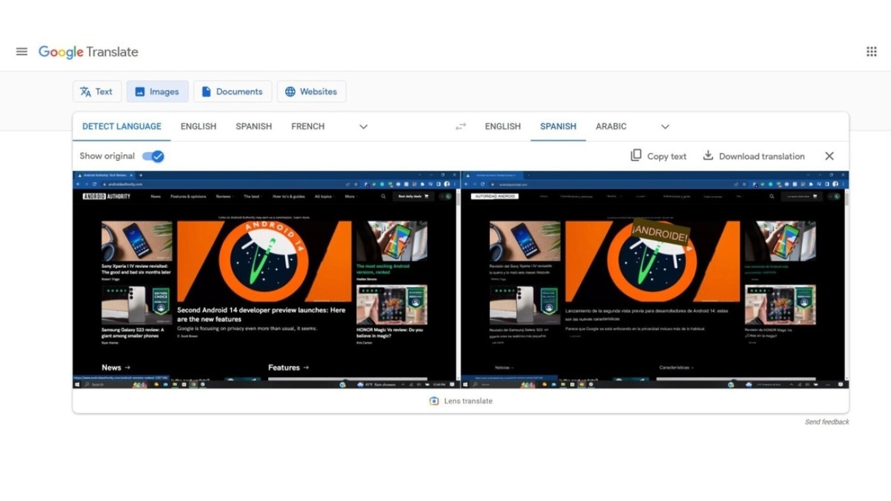This screenshot has width=891, height=501.
Task: Set source language to French
Action: coord(308,126)
